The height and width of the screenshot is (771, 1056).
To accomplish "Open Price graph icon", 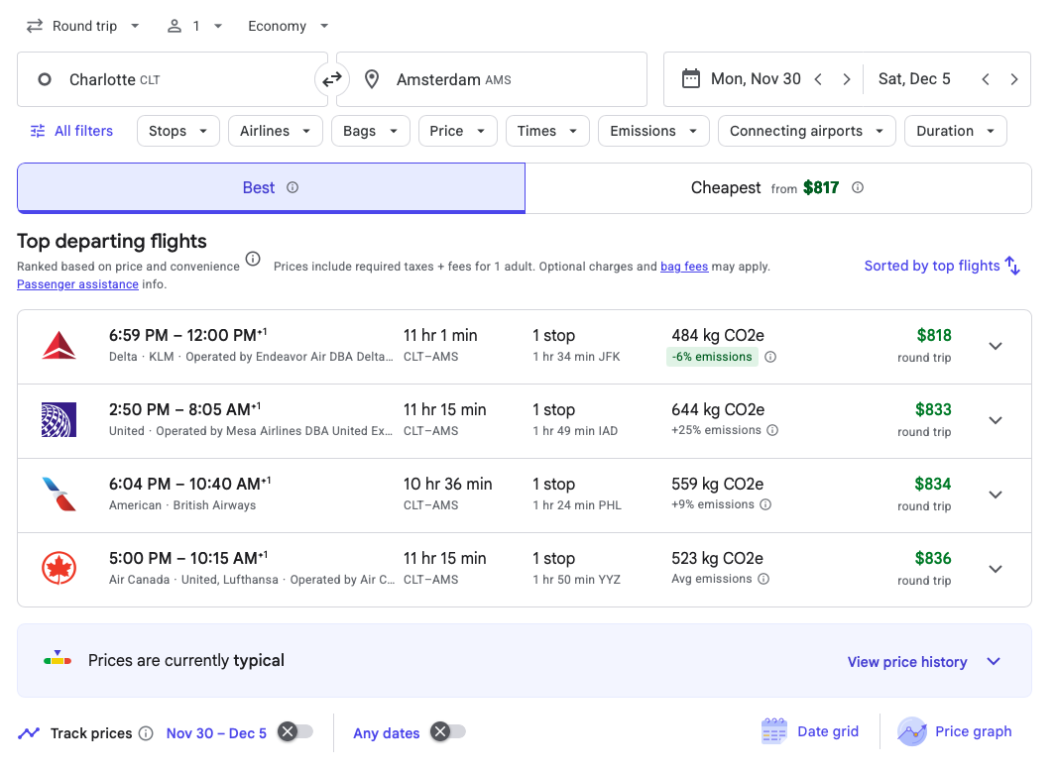I will pos(912,731).
